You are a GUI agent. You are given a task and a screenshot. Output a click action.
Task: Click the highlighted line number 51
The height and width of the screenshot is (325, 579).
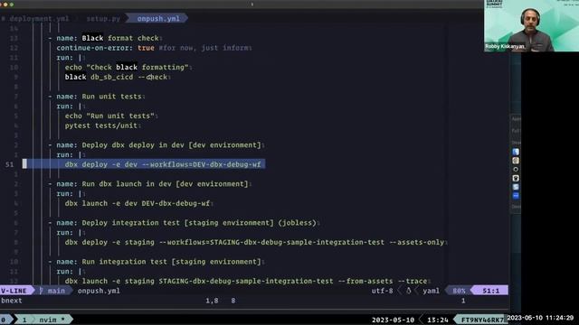(10, 164)
